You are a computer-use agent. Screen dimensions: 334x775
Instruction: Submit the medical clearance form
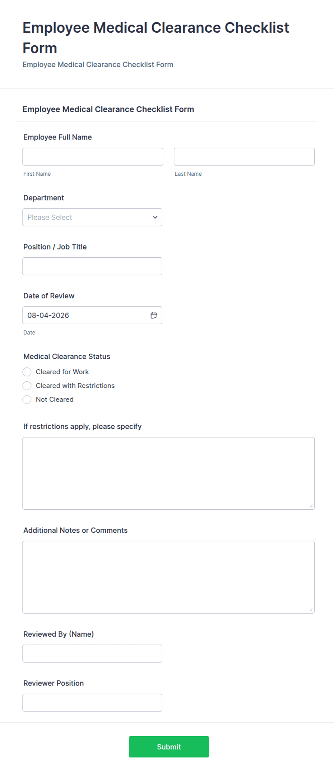(x=169, y=747)
